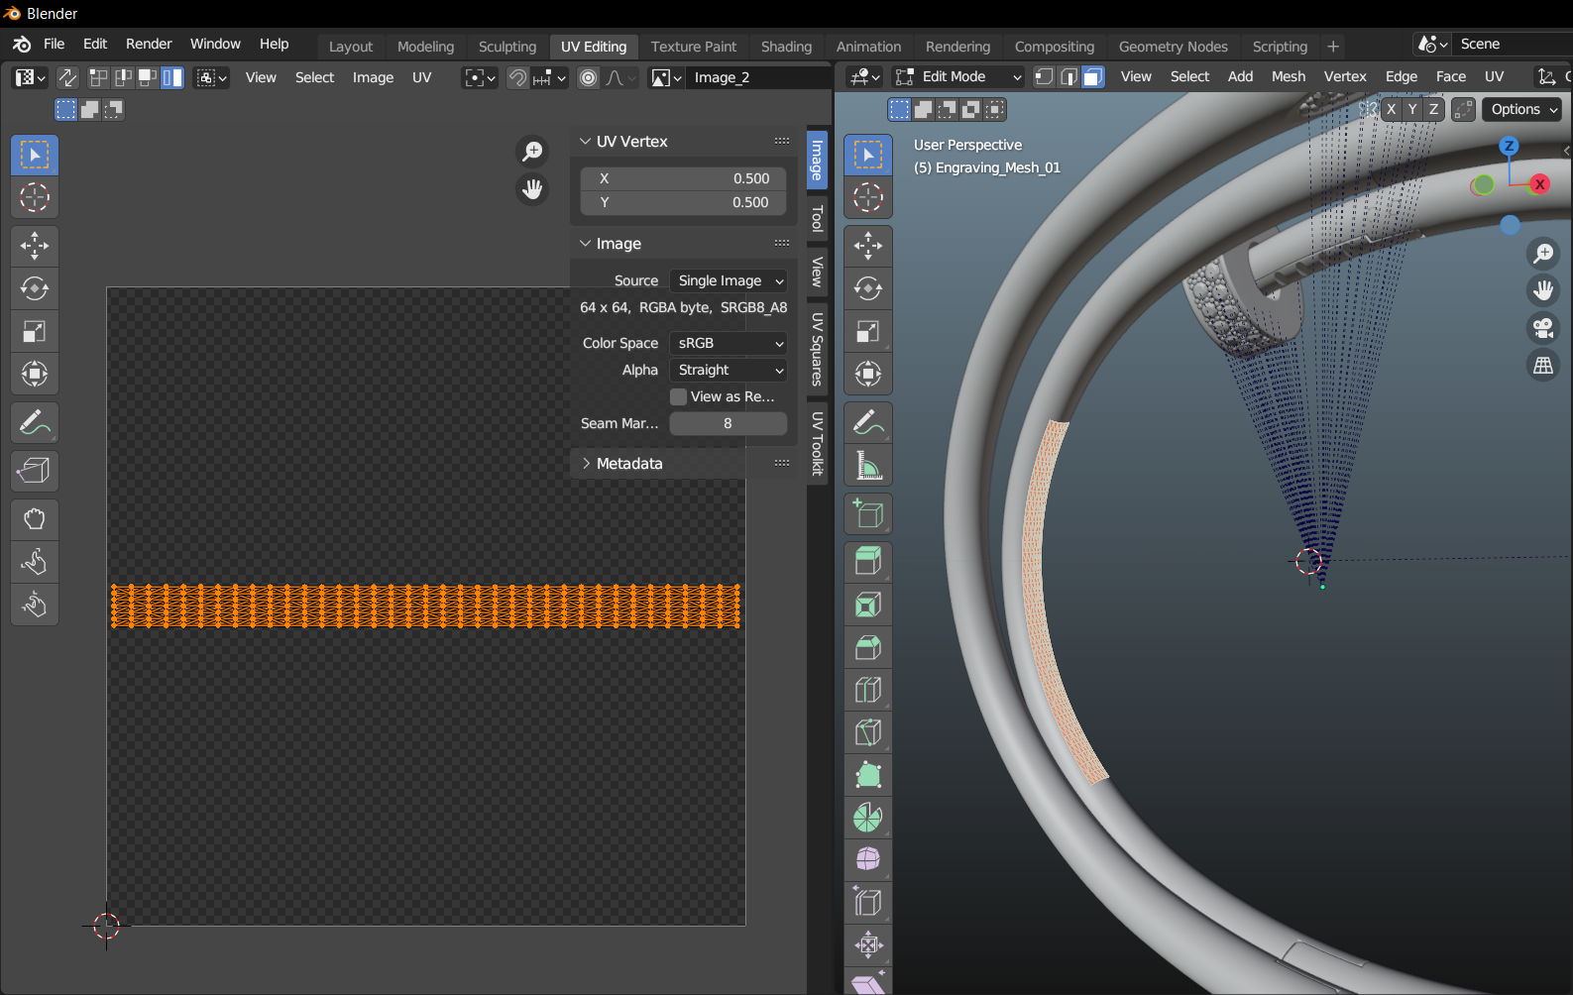Select the Grab sculpt tool in UV editor

coord(35,519)
